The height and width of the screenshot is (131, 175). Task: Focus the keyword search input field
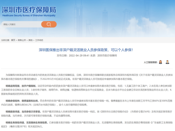[21, 24]
